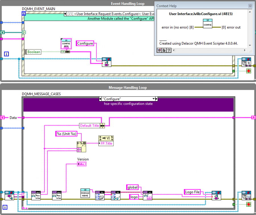Click the A=a case-insensitive match glyph
Viewport: 256px width, 215px height.
(25, 208)
